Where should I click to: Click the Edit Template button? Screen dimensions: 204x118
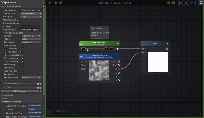point(20,91)
